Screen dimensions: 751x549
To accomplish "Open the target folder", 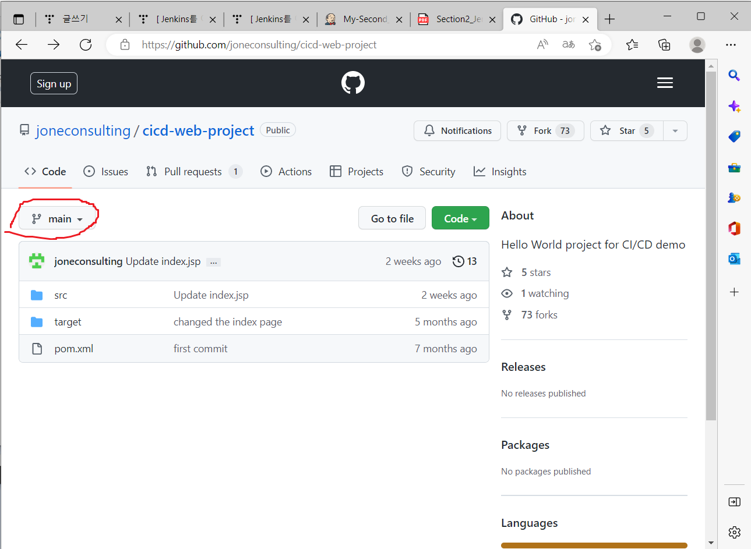I will tap(68, 322).
